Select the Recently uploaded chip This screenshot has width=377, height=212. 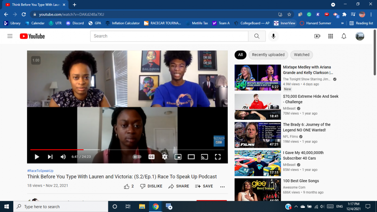[268, 55]
